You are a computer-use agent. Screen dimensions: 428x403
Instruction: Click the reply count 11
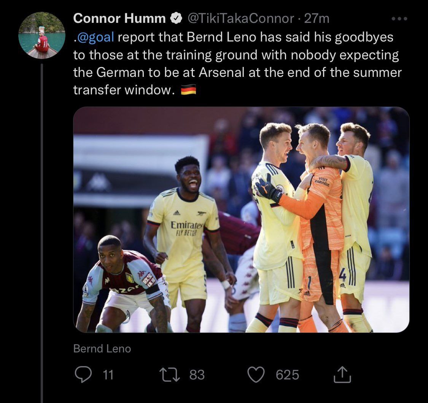108,375
